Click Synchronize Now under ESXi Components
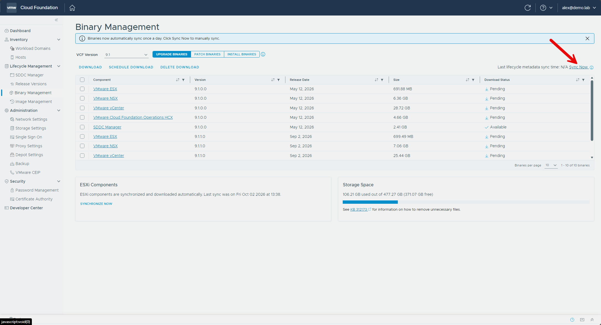The image size is (601, 325). pyautogui.click(x=96, y=204)
